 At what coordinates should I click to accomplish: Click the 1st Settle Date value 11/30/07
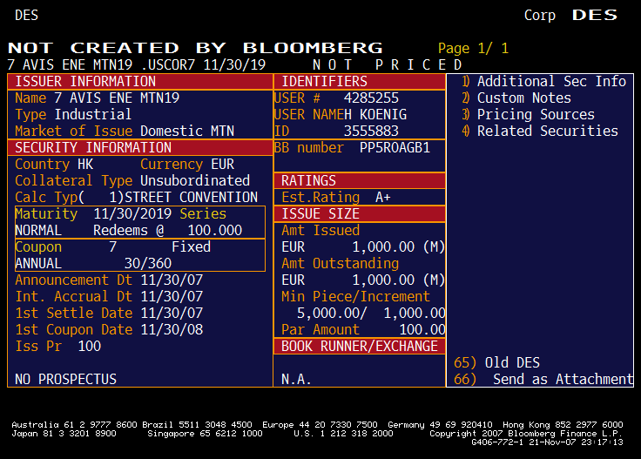point(172,313)
